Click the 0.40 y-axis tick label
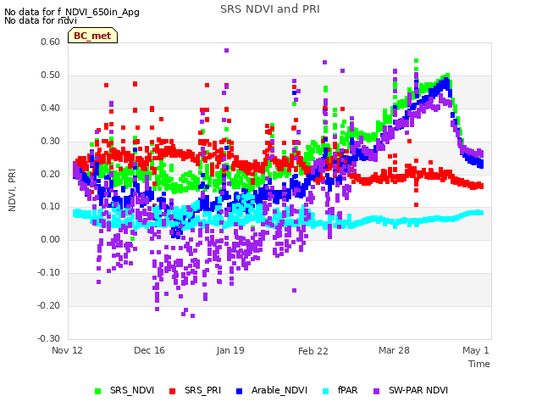 point(50,108)
